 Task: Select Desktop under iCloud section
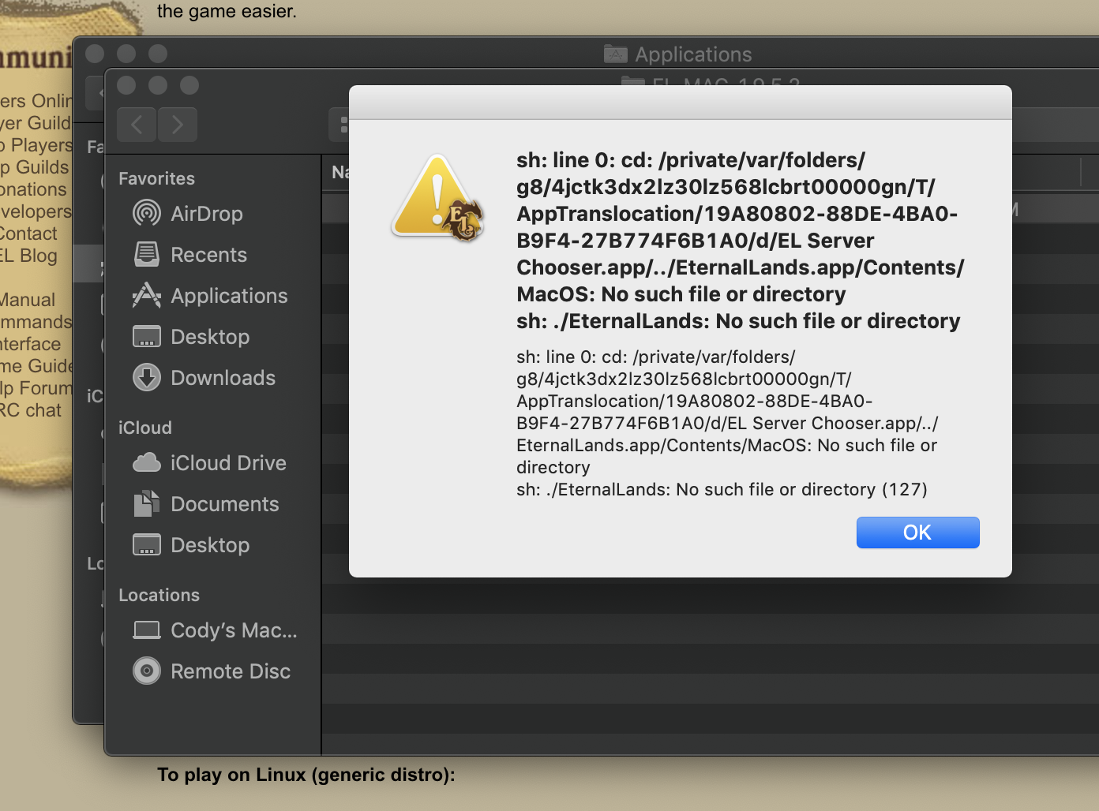pos(191,545)
